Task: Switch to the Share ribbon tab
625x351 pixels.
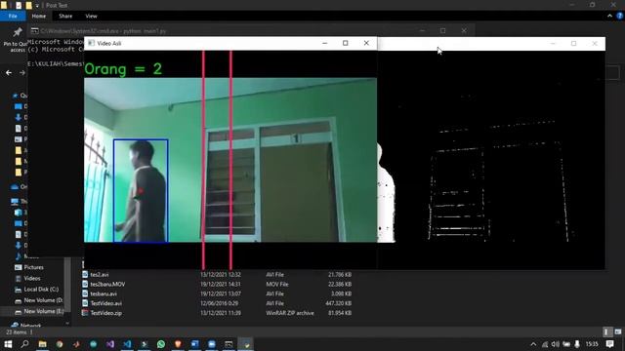Action: coord(65,16)
